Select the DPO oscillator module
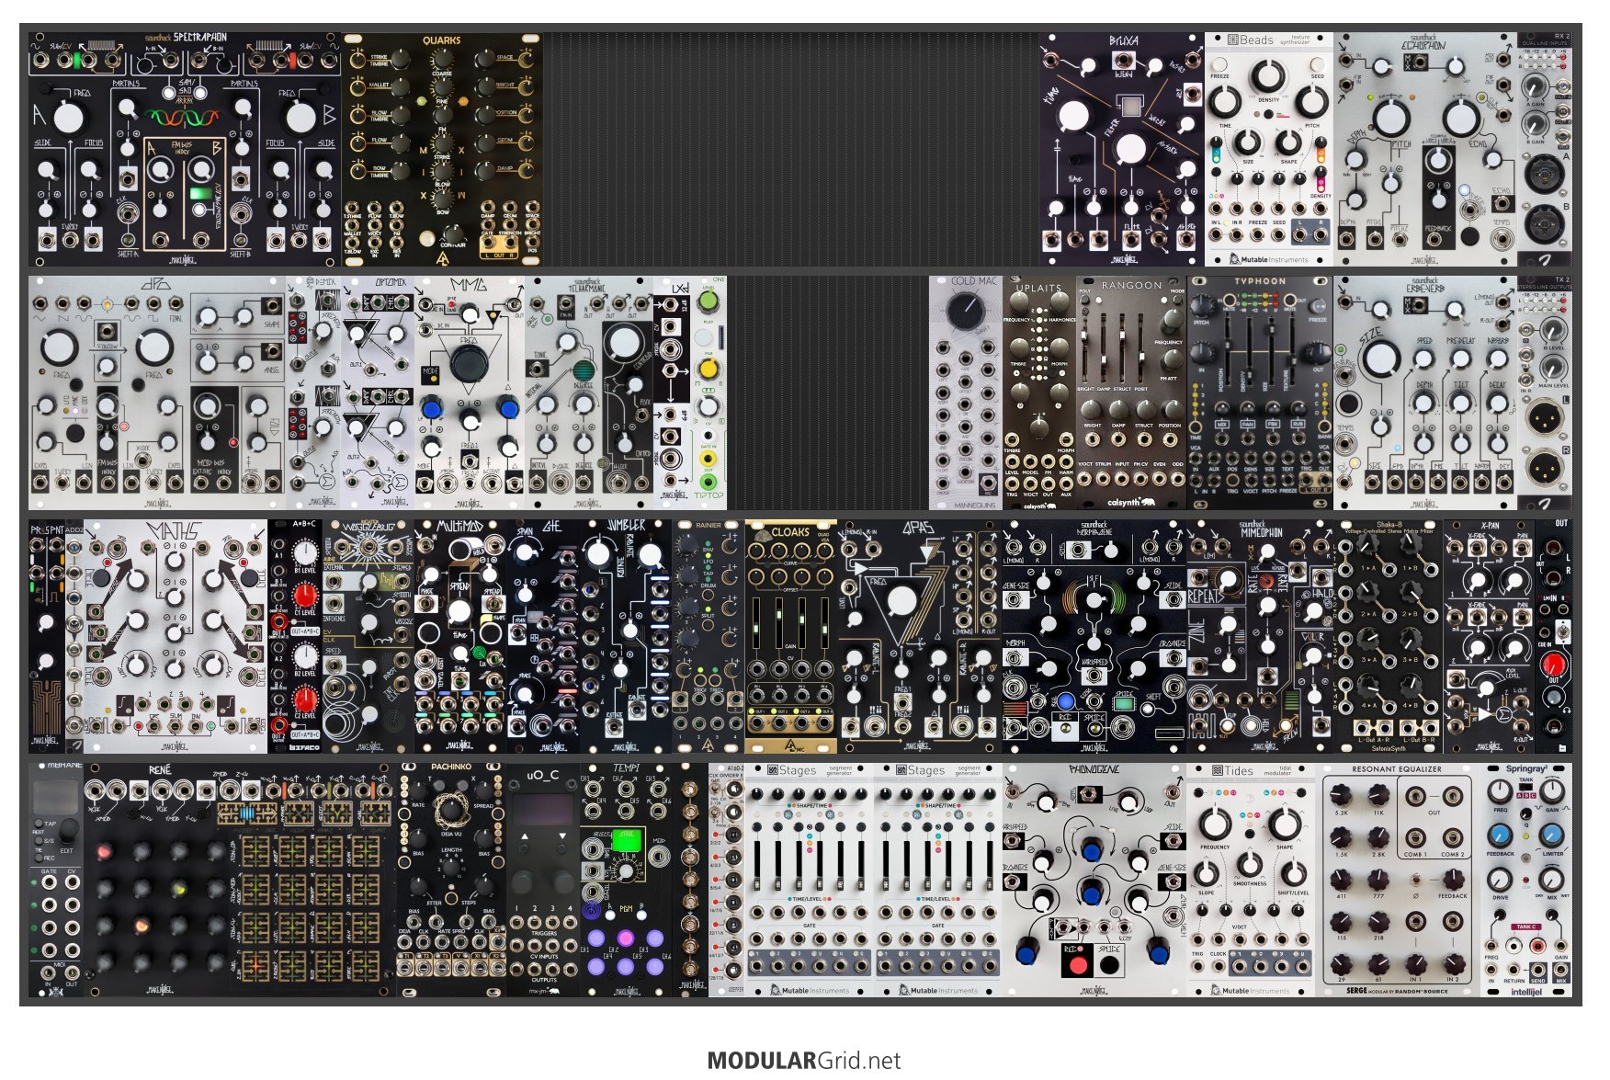 pyautogui.click(x=157, y=393)
